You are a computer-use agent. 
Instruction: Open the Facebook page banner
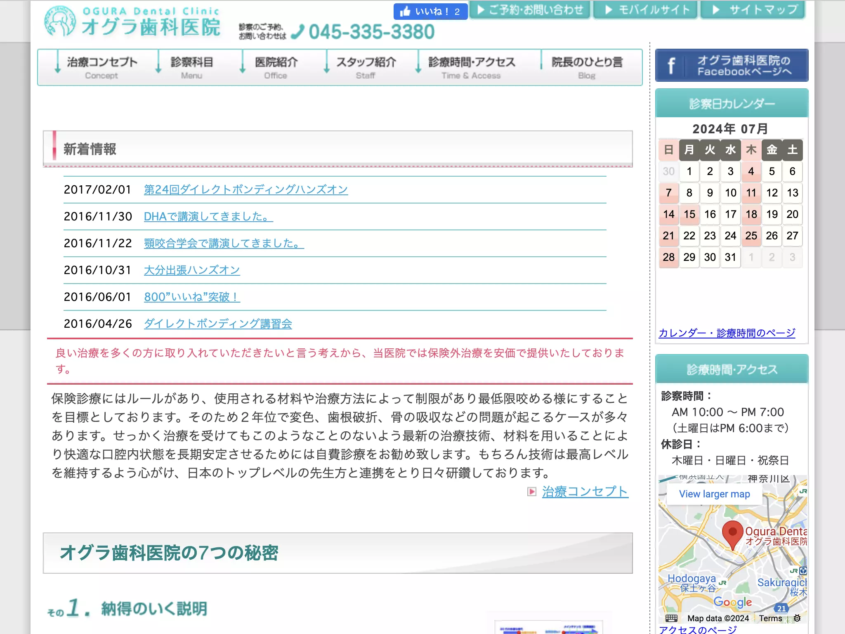732,66
